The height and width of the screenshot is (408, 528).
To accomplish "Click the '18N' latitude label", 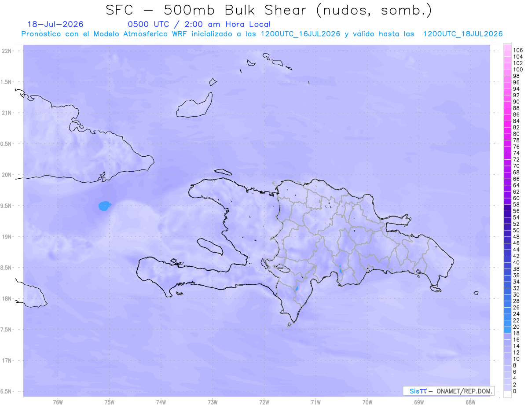I will [7, 298].
